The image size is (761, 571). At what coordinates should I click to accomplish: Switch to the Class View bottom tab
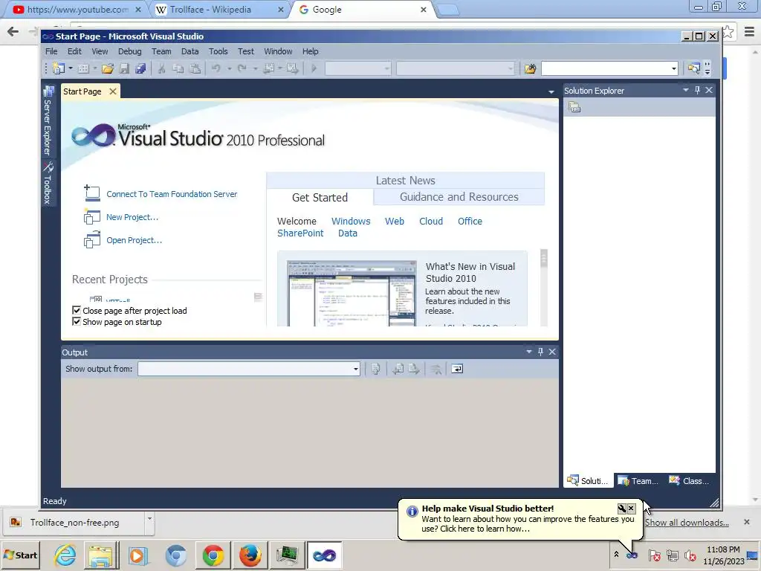tap(689, 481)
